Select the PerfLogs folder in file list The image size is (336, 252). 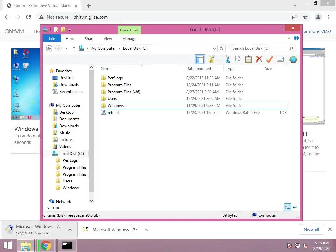pyautogui.click(x=194, y=78)
